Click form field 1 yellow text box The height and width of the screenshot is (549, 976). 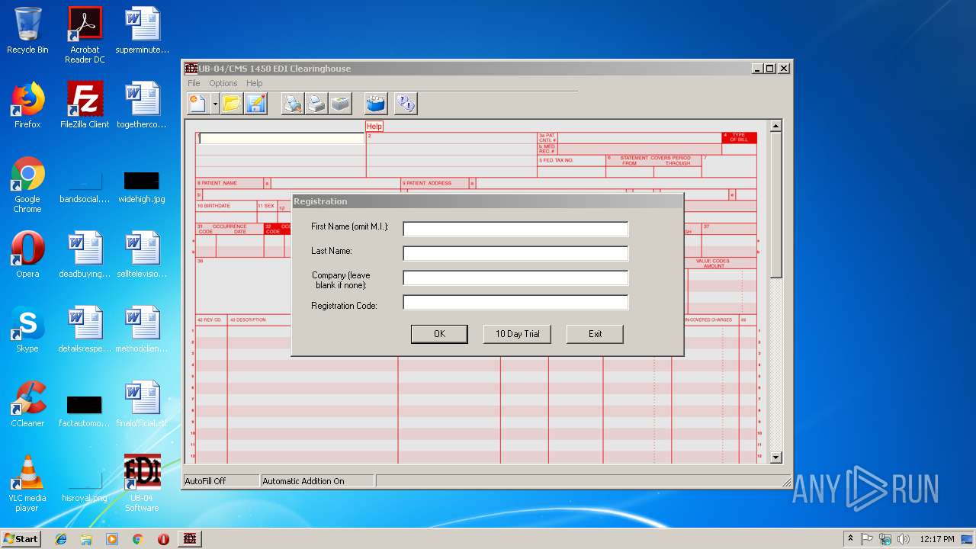click(282, 139)
